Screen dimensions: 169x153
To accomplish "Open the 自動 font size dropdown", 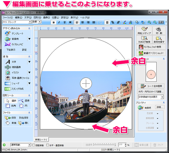I will point(40,22).
